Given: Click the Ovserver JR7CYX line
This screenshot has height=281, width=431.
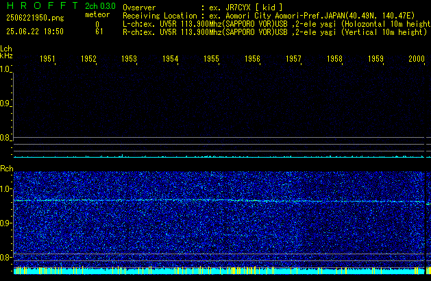Looking at the screenshot, I should 203,8.
